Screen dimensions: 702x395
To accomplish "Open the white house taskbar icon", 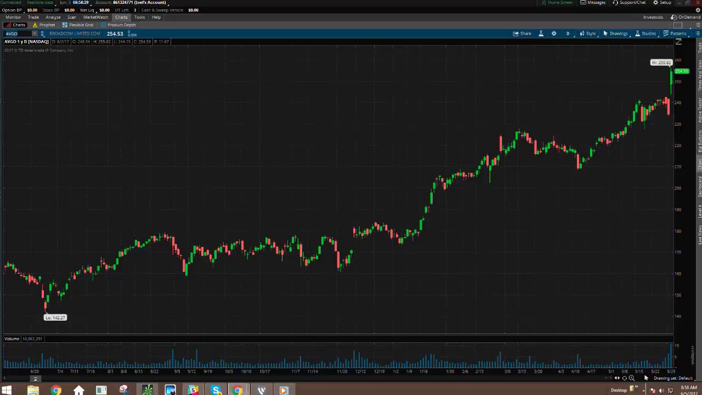I will 79,390.
